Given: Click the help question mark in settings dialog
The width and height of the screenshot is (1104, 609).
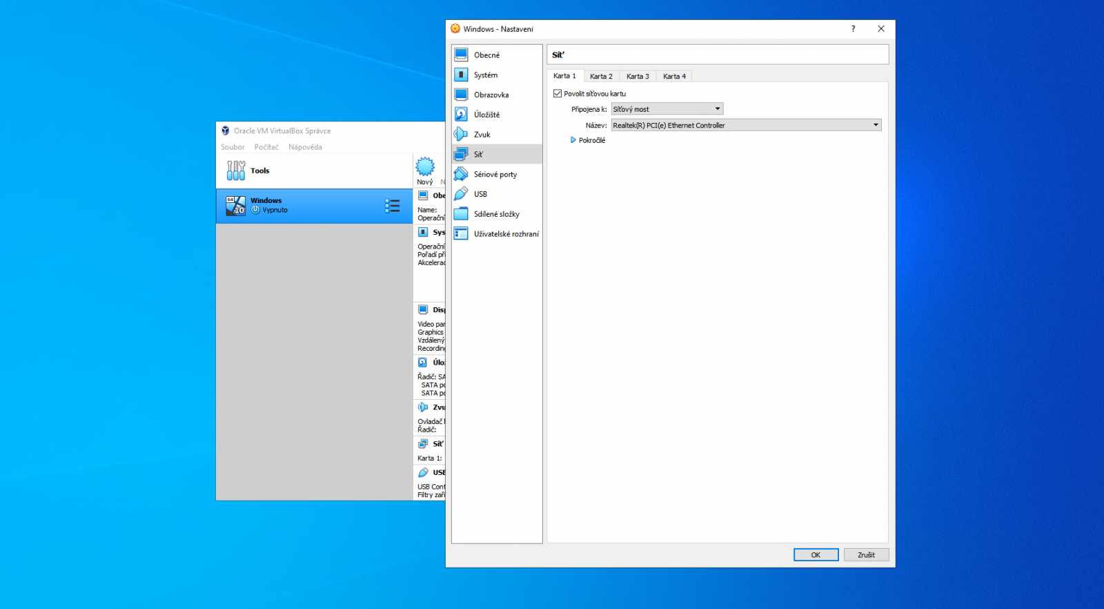Looking at the screenshot, I should [x=853, y=29].
